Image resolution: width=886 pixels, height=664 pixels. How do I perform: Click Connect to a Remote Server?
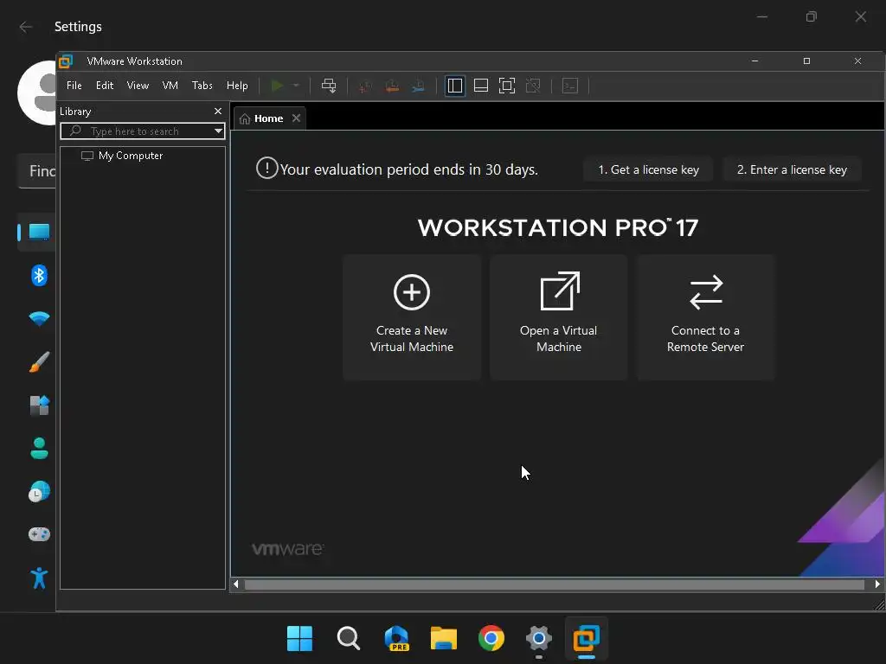706,316
